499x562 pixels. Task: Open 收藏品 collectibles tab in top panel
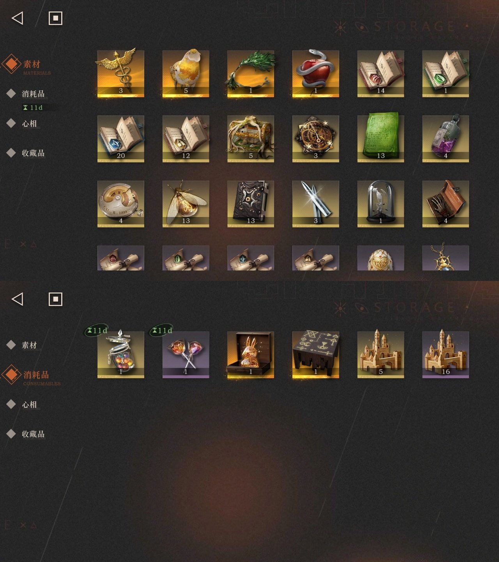[33, 153]
